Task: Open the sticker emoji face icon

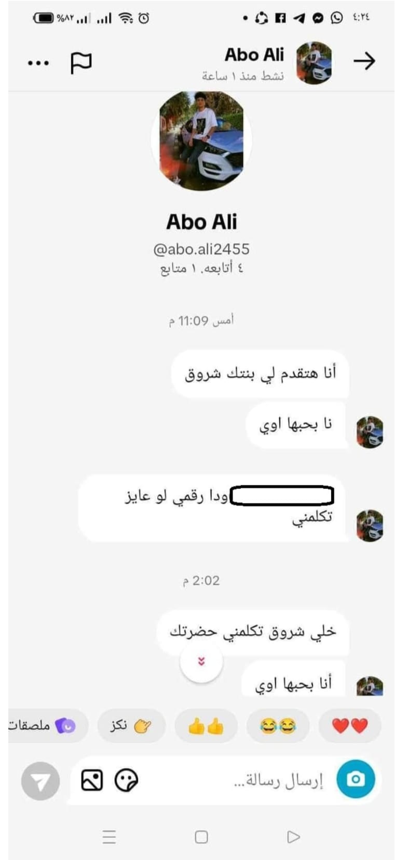Action: point(126,780)
